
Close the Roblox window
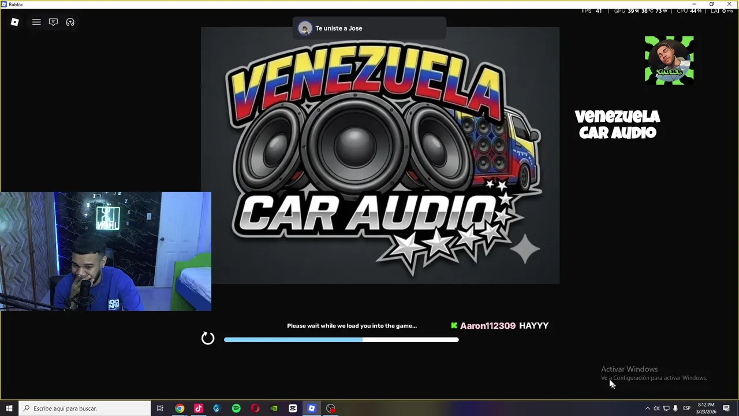coord(729,4)
